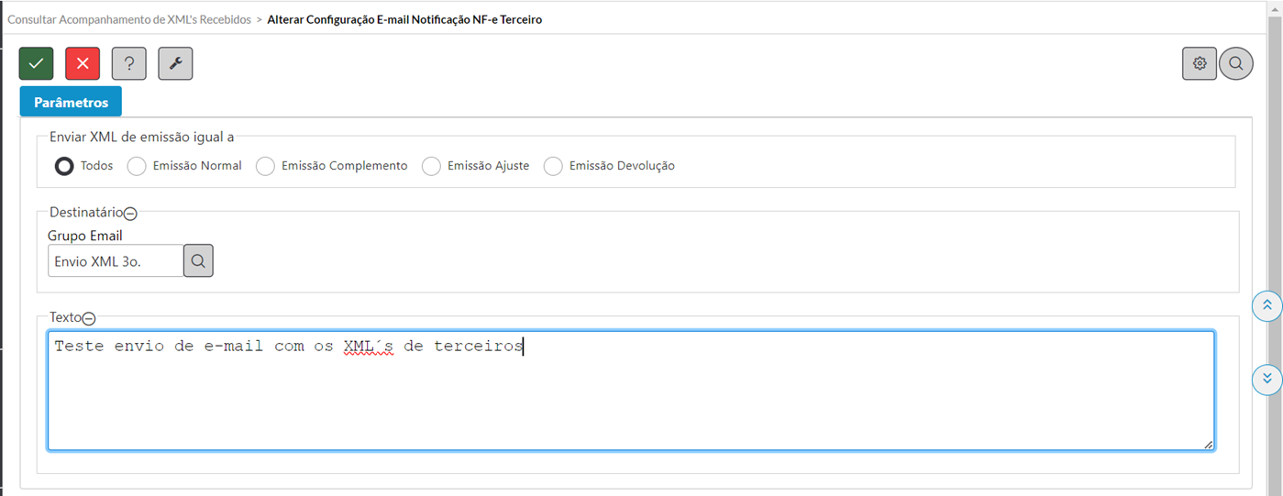Open settings gear icon at top right
1283x496 pixels.
1200,63
